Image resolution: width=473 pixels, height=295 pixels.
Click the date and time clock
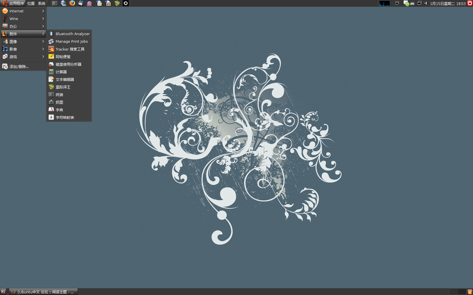click(448, 3)
